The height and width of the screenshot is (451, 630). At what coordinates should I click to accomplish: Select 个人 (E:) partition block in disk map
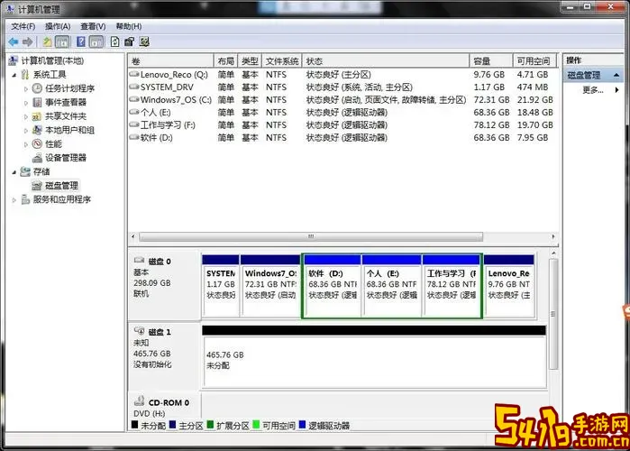click(392, 286)
